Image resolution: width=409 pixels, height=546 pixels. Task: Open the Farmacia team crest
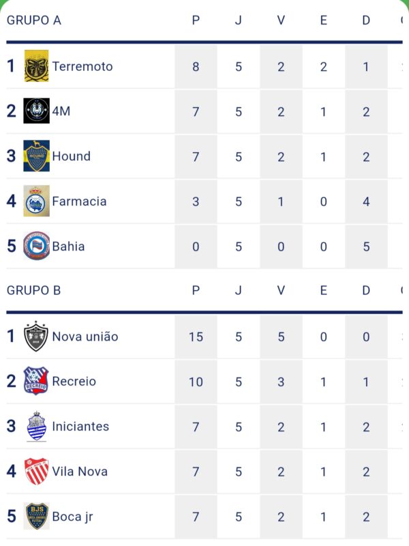[36, 201]
